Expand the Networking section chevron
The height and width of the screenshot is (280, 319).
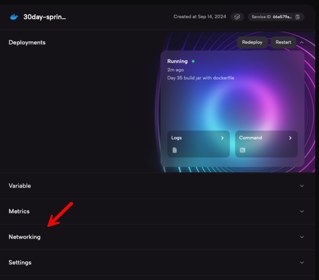(x=302, y=237)
